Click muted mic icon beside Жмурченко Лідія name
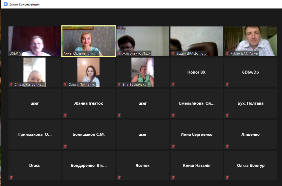Viewport: 282px width, 186px height. tap(119, 53)
